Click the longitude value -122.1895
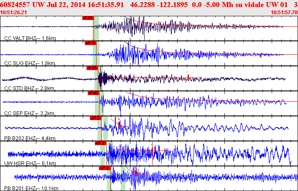298x191 pixels. point(173,5)
